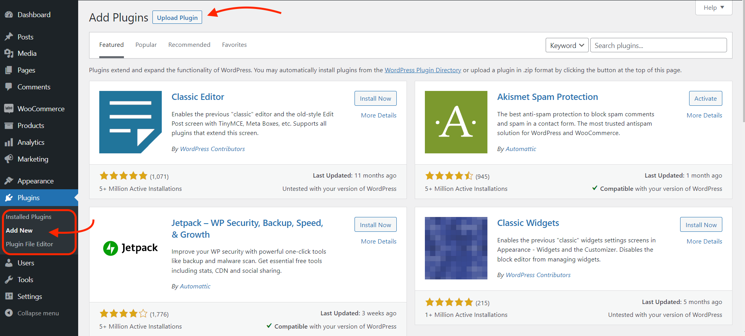Switch to the Favorites tab

point(235,45)
